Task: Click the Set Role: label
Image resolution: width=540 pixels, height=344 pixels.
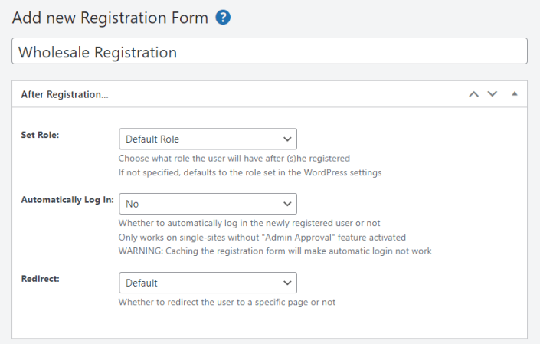Action: [41, 134]
